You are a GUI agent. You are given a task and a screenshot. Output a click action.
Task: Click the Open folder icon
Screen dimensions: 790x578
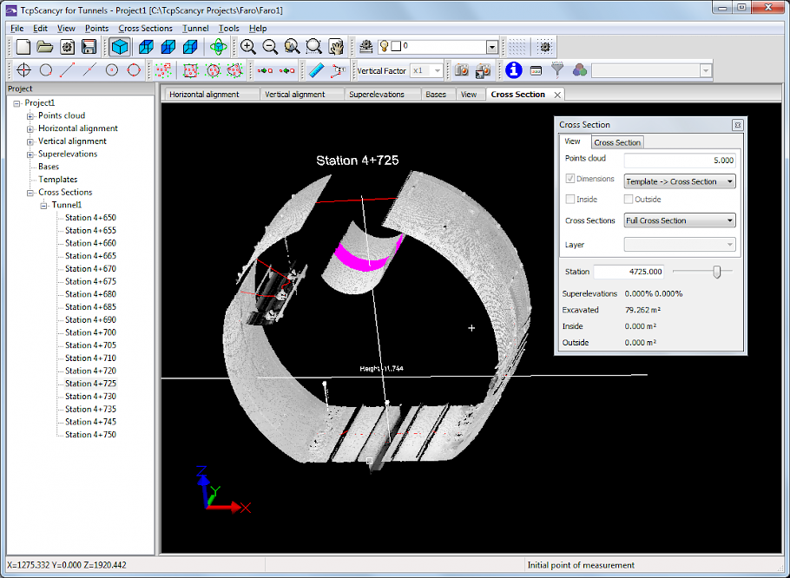click(45, 47)
